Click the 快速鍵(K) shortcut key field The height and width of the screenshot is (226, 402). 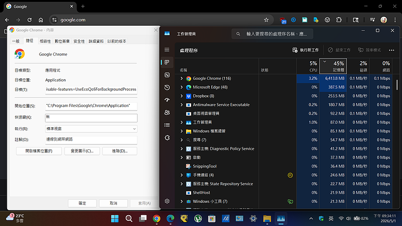[x=91, y=118]
